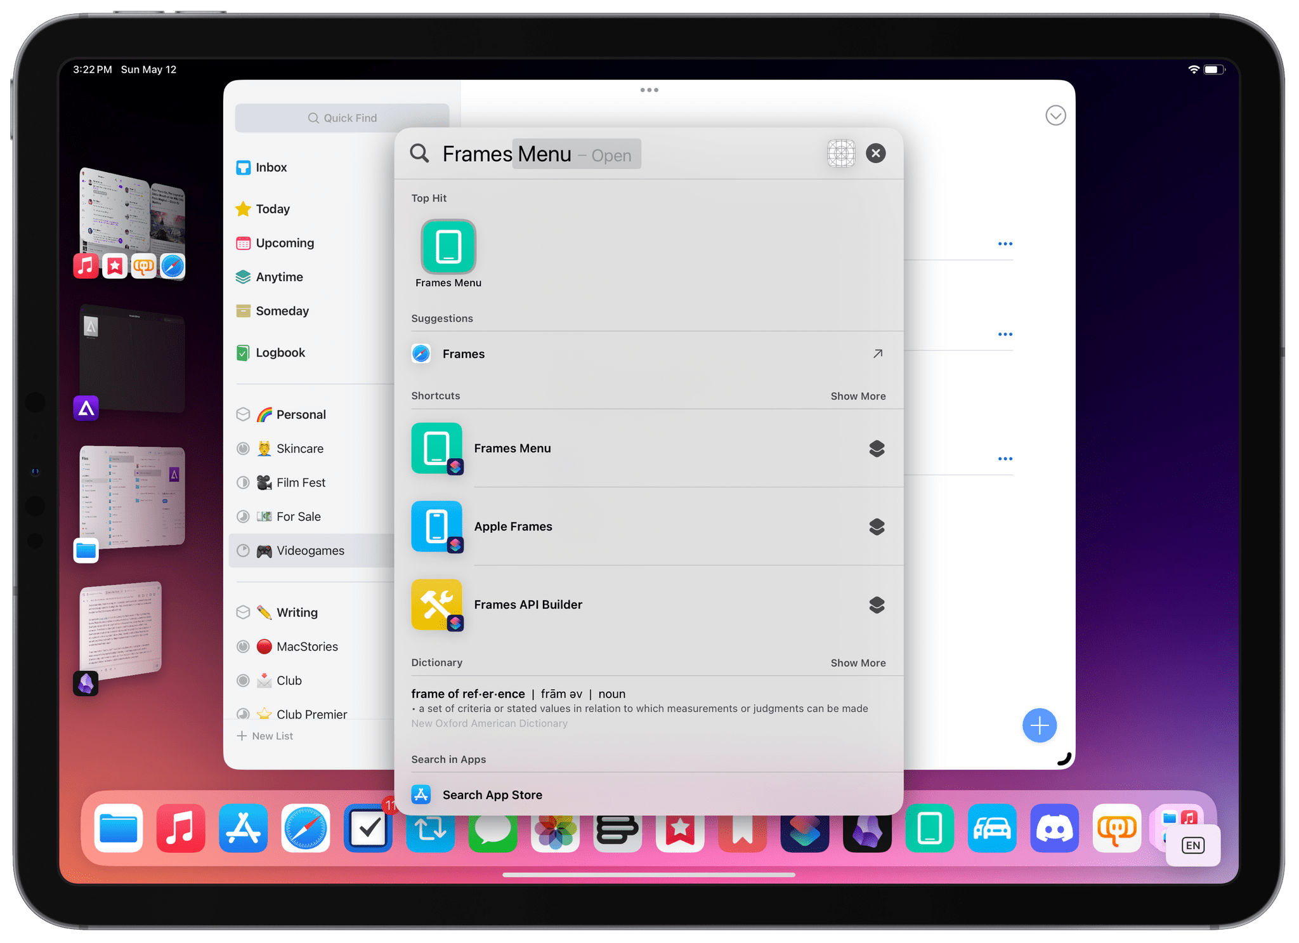Open the multitasking three-dot menu atop the Things window

click(649, 90)
